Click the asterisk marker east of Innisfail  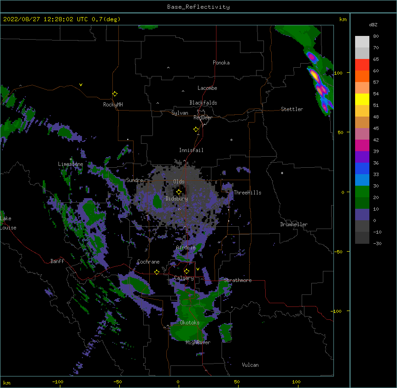[231, 140]
